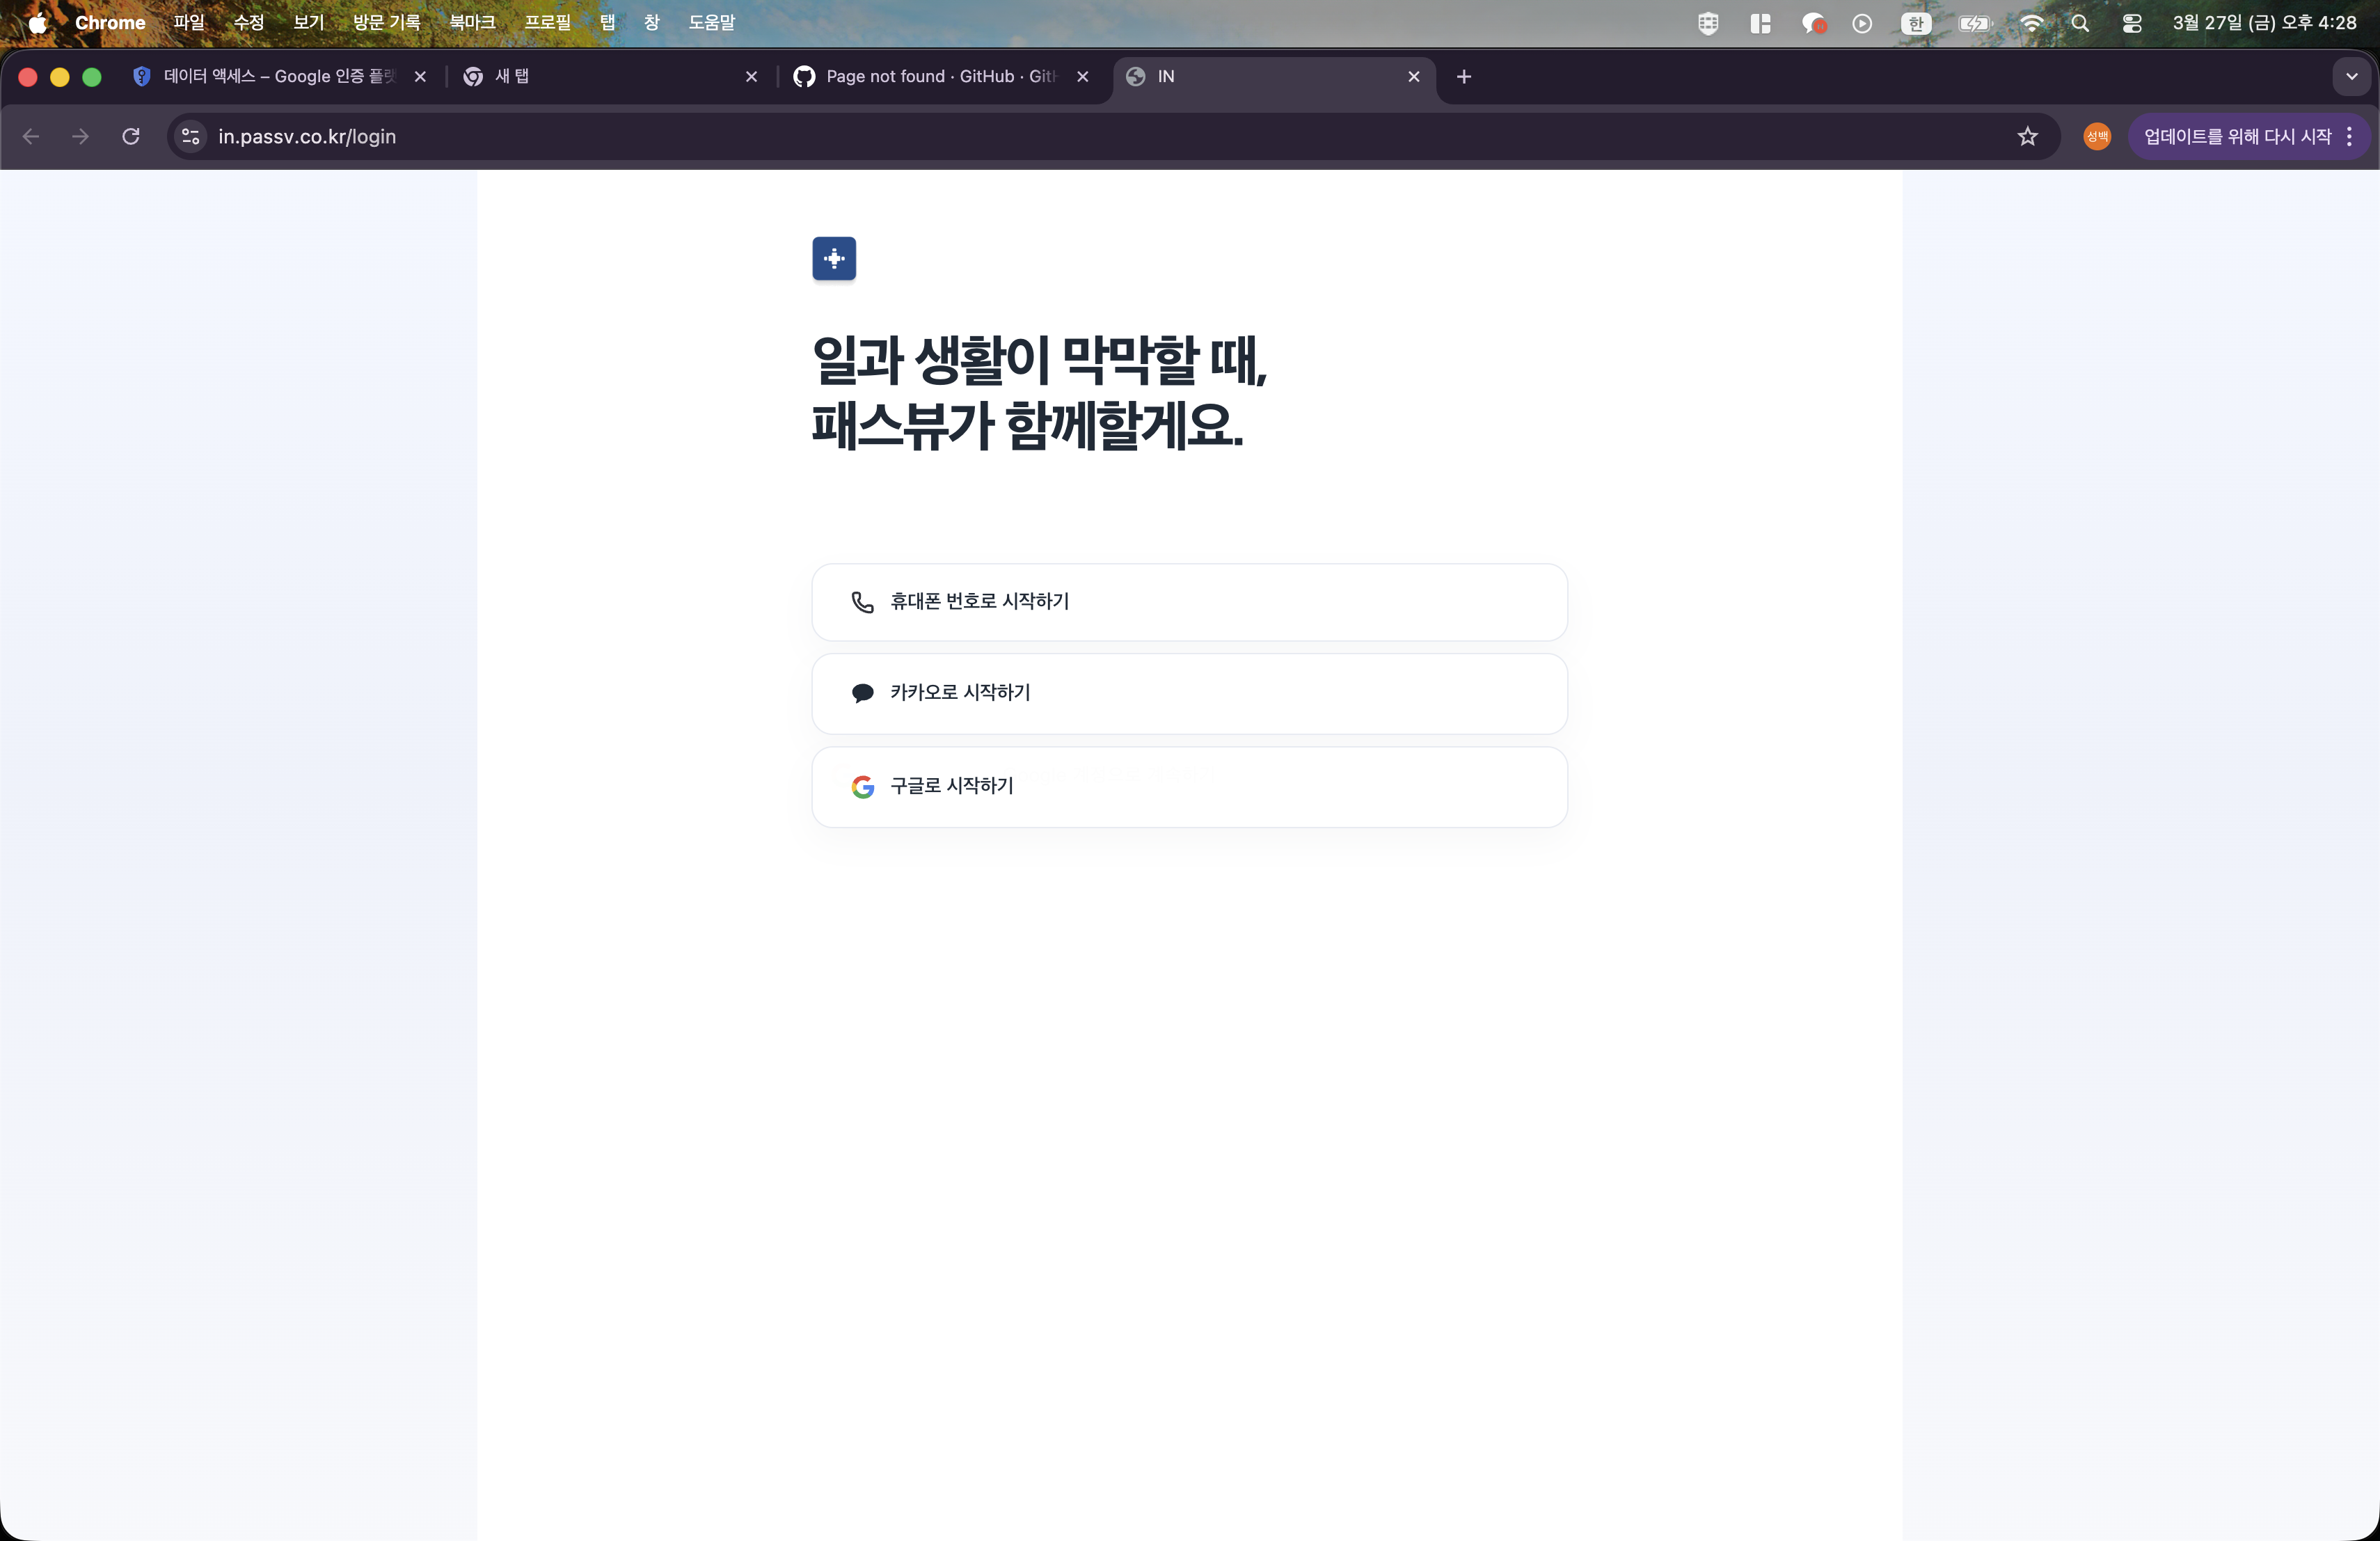Click the blue passv logo above the heading

pyautogui.click(x=834, y=258)
